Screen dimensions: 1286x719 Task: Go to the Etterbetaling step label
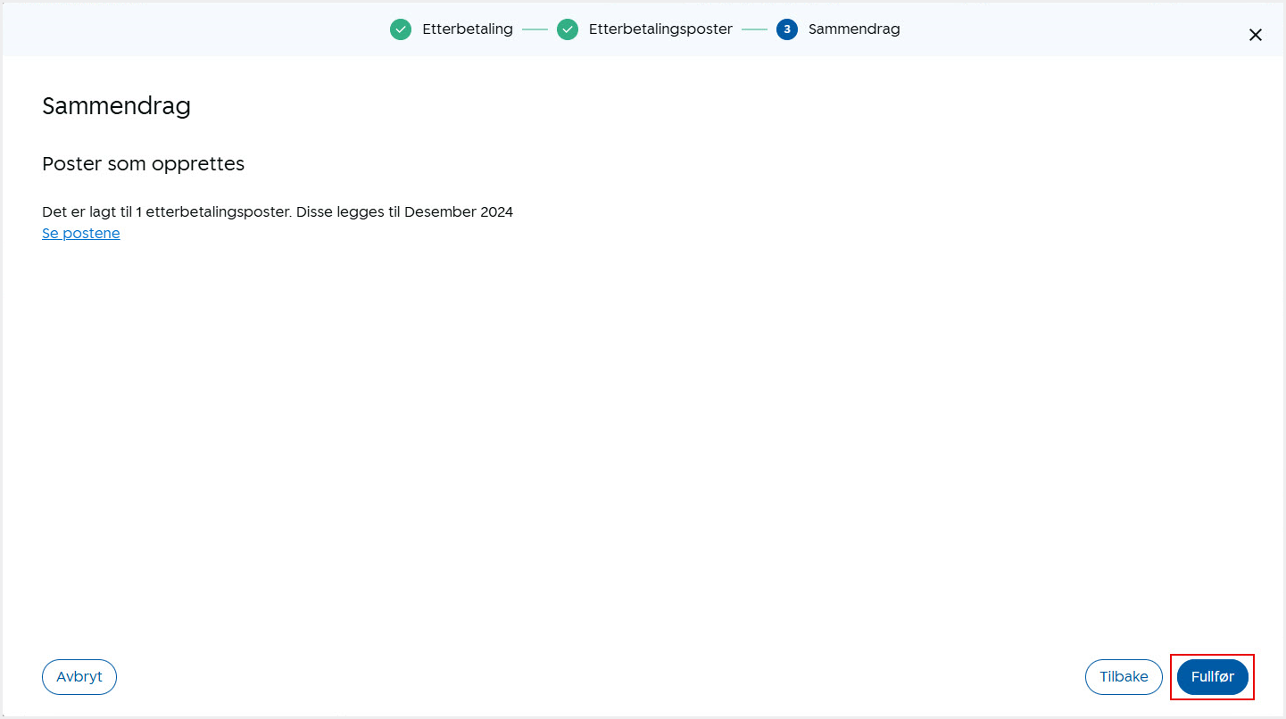click(467, 29)
